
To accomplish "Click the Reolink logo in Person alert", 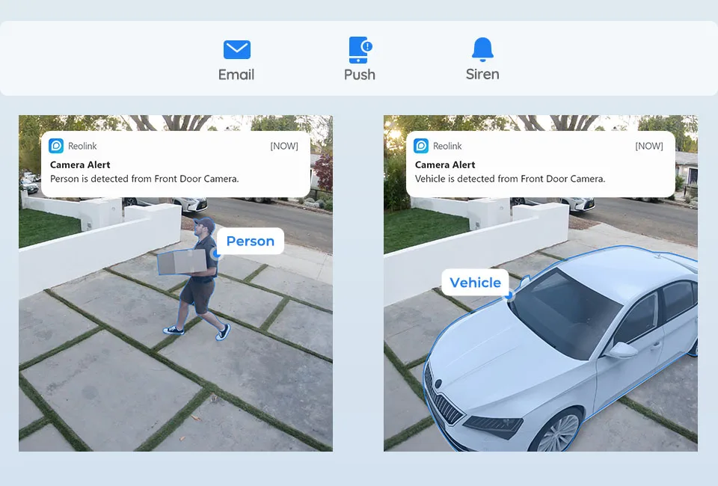I will [x=56, y=146].
